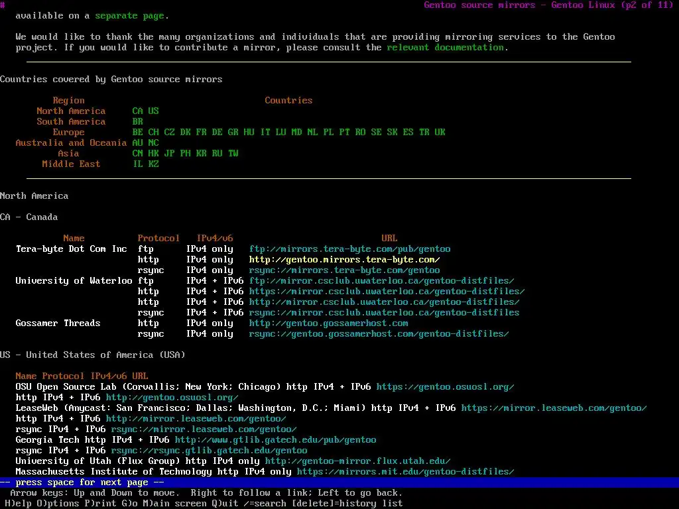Screen dimensions: 679x509
Task: Click the GR country link
Action: pyautogui.click(x=233, y=133)
